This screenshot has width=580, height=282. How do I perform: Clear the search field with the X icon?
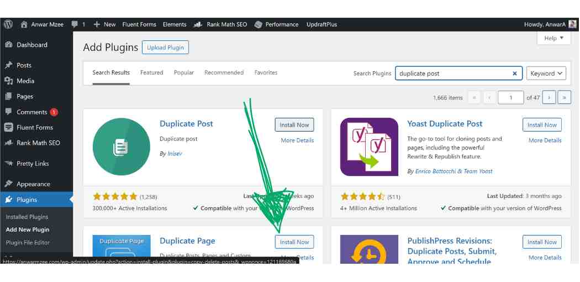514,74
